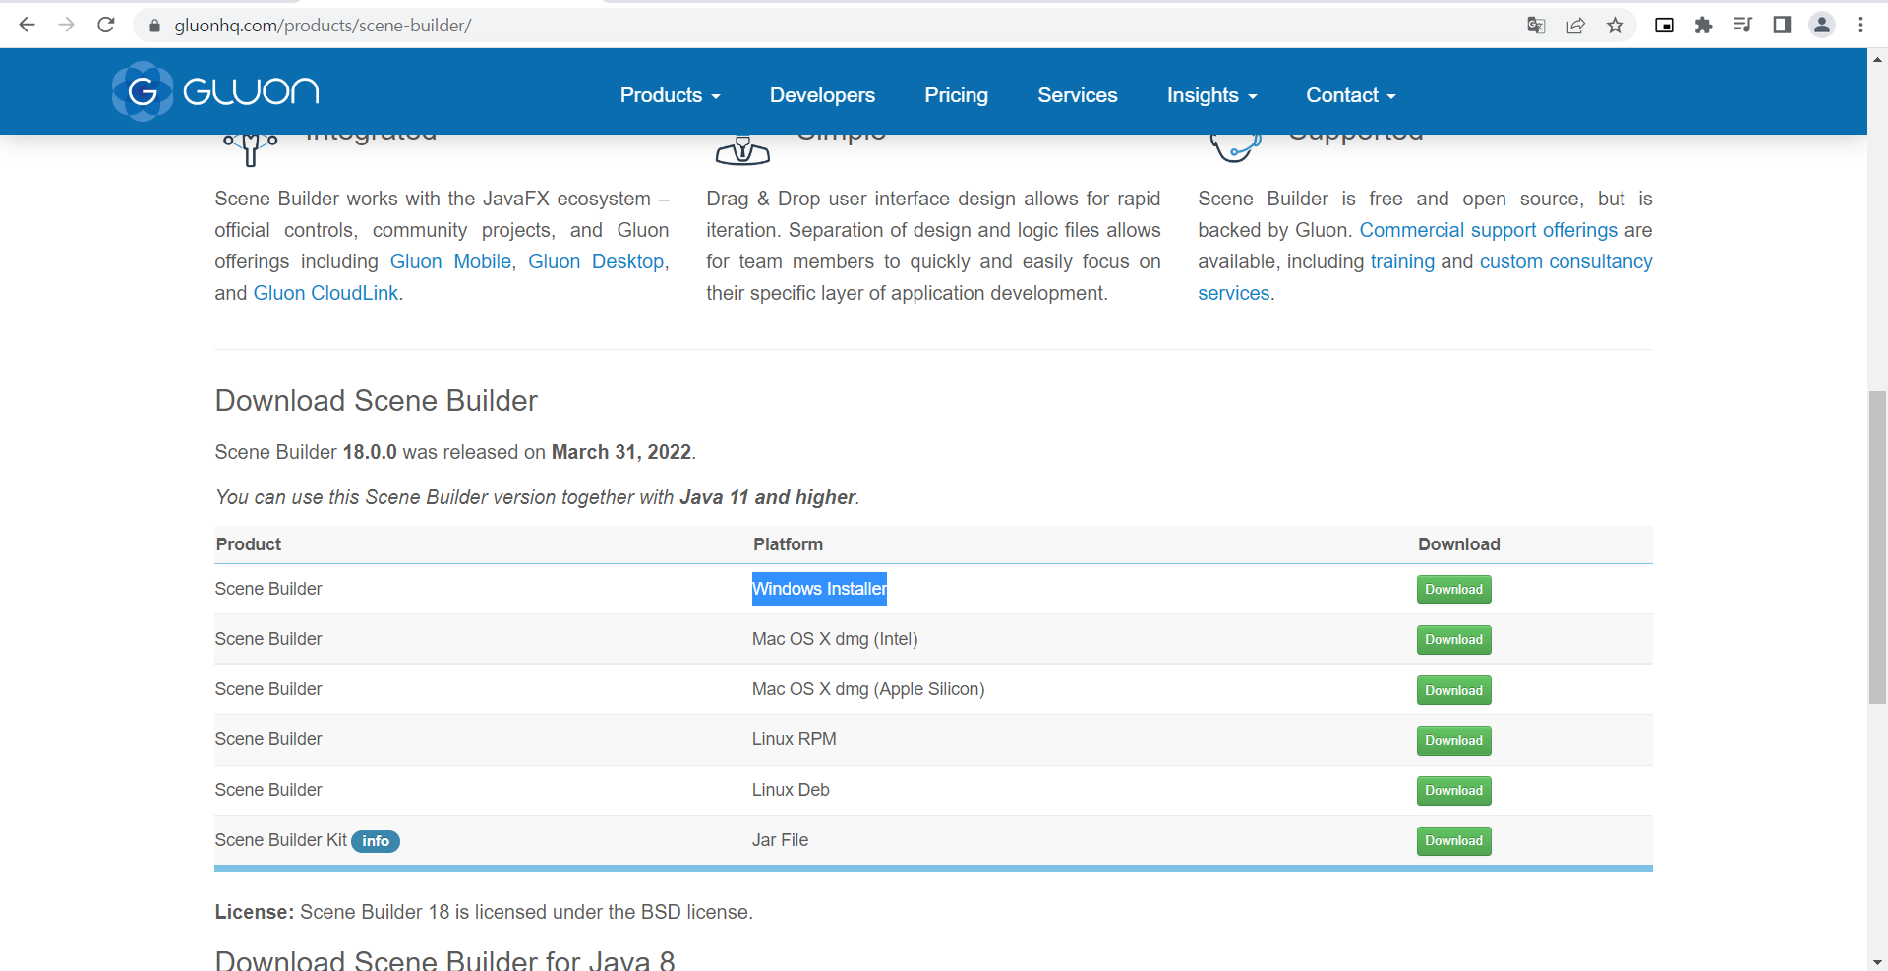The width and height of the screenshot is (1888, 971).
Task: Click the Product column header
Action: 249,544
